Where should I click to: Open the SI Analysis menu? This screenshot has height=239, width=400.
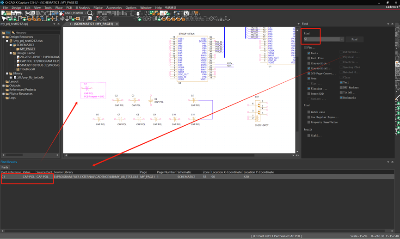[82, 8]
